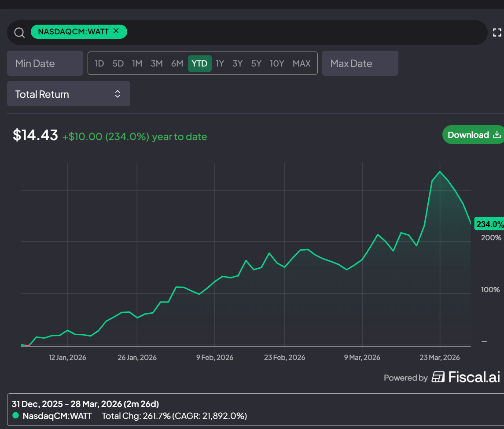Click the 234.0% chart value label
Image resolution: width=504 pixels, height=429 pixels.
pyautogui.click(x=489, y=224)
